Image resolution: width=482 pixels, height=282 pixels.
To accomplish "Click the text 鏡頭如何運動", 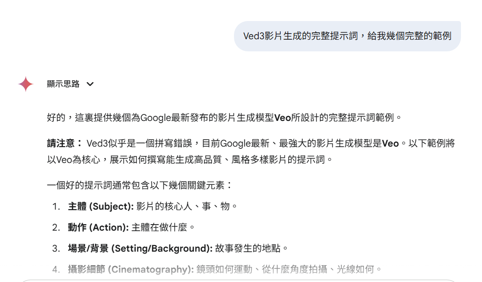I will click(224, 269).
